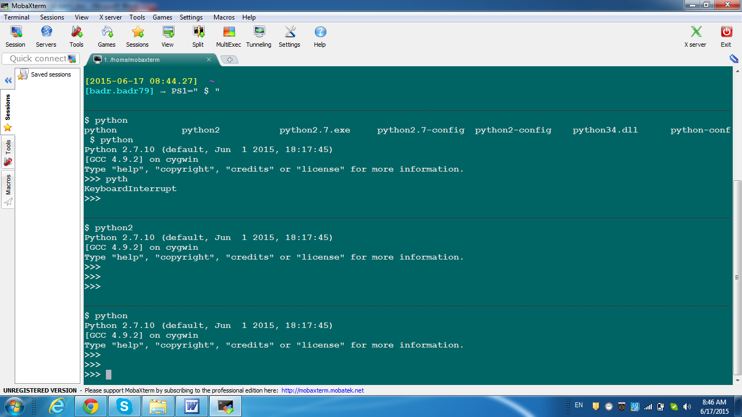This screenshot has height=417, width=742.
Task: Open the Sessions menu in menu bar
Action: (x=52, y=17)
